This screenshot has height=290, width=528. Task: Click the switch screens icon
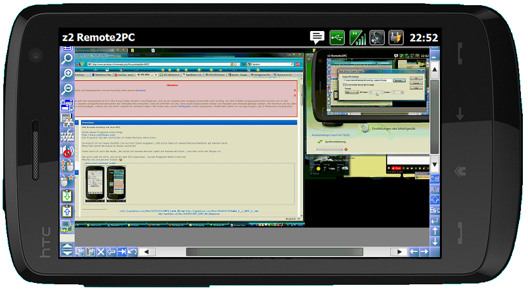[67, 227]
